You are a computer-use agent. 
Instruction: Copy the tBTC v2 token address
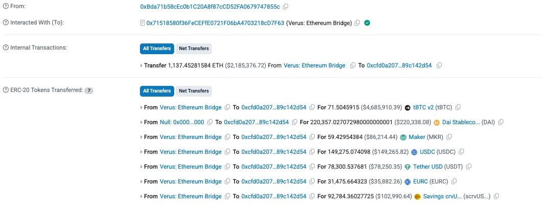point(458,107)
